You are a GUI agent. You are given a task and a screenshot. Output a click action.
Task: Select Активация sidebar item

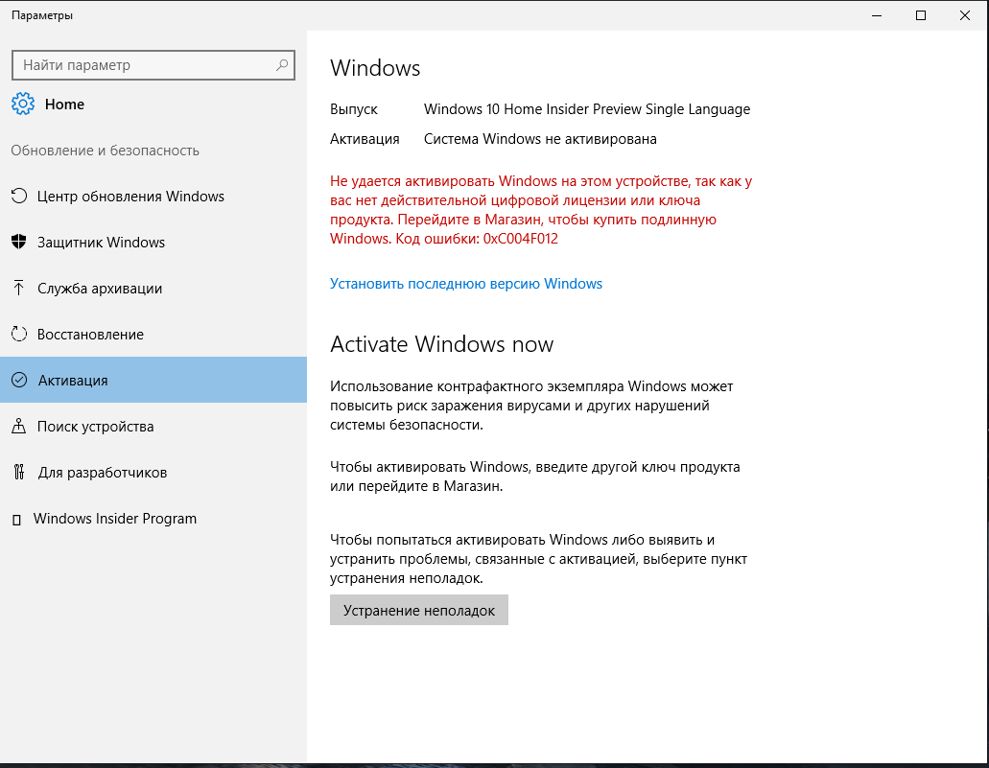[x=153, y=380]
